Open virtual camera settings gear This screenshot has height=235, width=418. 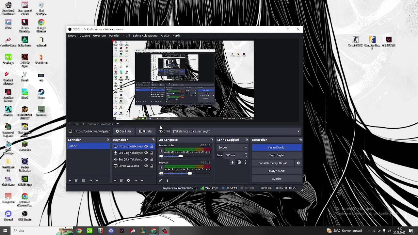click(x=298, y=163)
